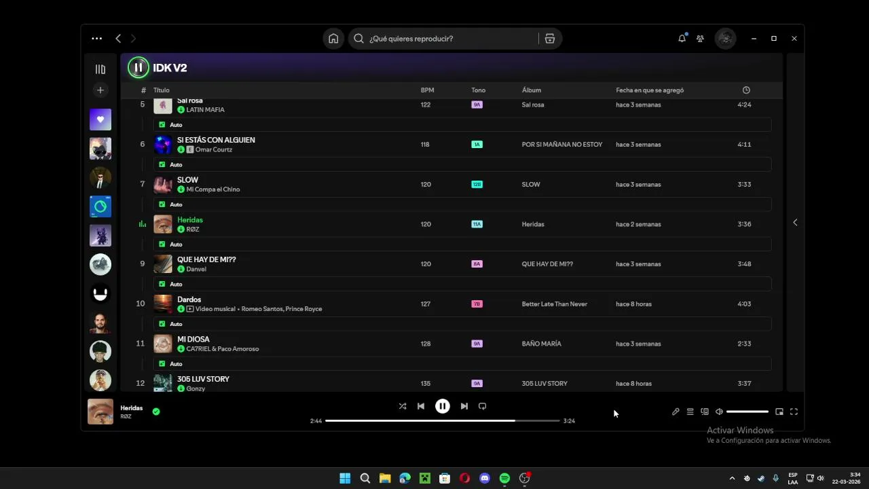The height and width of the screenshot is (489, 869).
Task: Open Liked Songs heart tile
Action: [100, 120]
